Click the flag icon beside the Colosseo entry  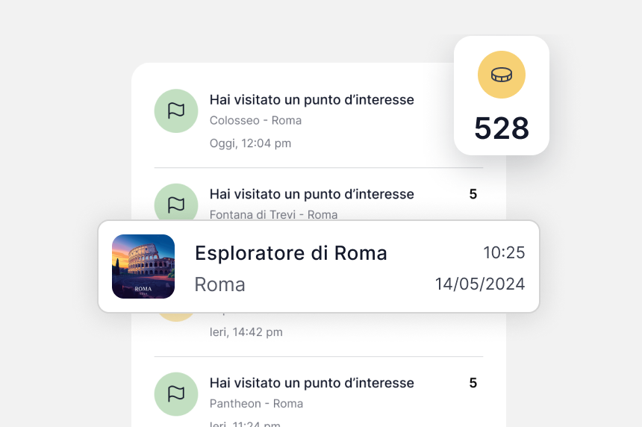[x=176, y=110]
